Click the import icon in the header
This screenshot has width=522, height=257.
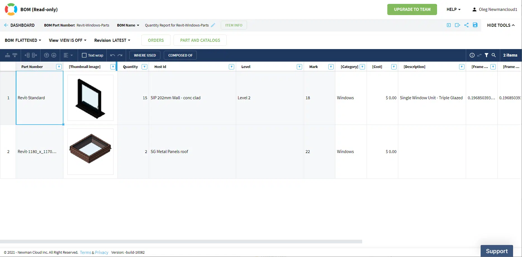pos(449,25)
